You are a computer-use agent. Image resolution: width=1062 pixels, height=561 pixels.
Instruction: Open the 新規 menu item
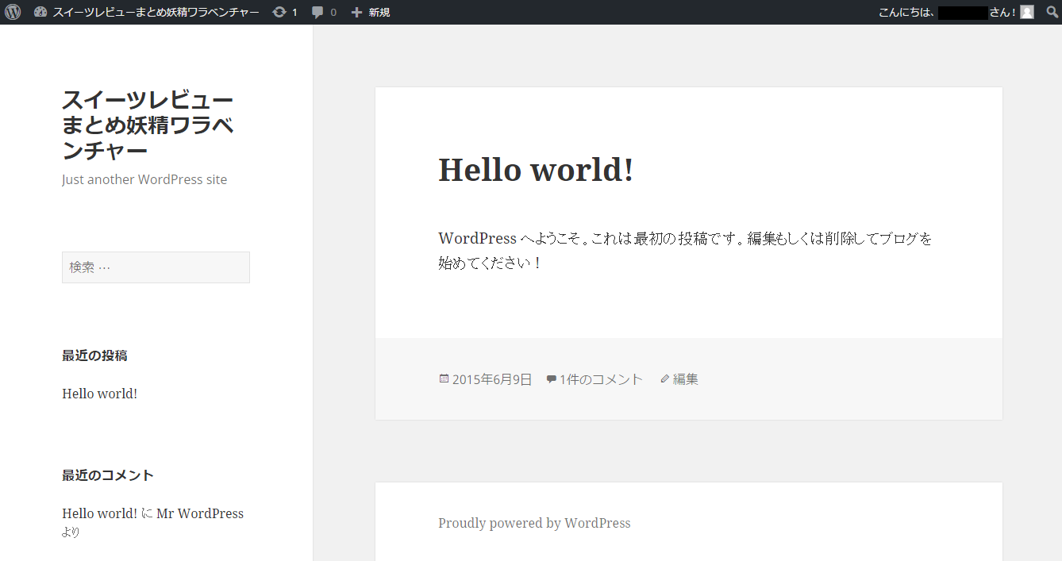[379, 13]
